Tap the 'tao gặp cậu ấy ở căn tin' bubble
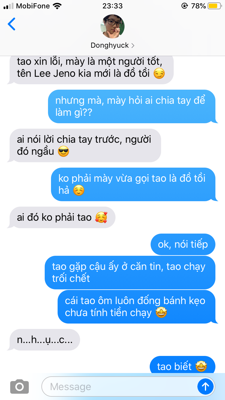The height and width of the screenshot is (400, 225). coord(130,273)
